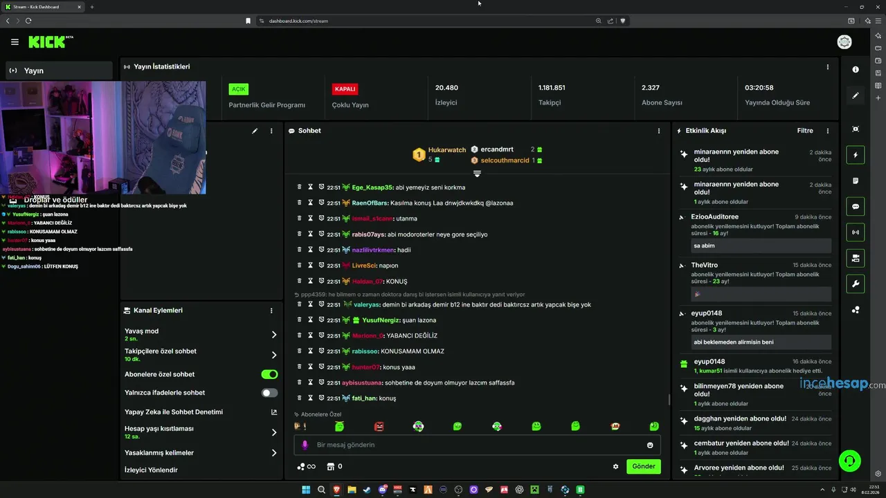
Task: Click the KAPALI multistream badge
Action: tap(345, 89)
